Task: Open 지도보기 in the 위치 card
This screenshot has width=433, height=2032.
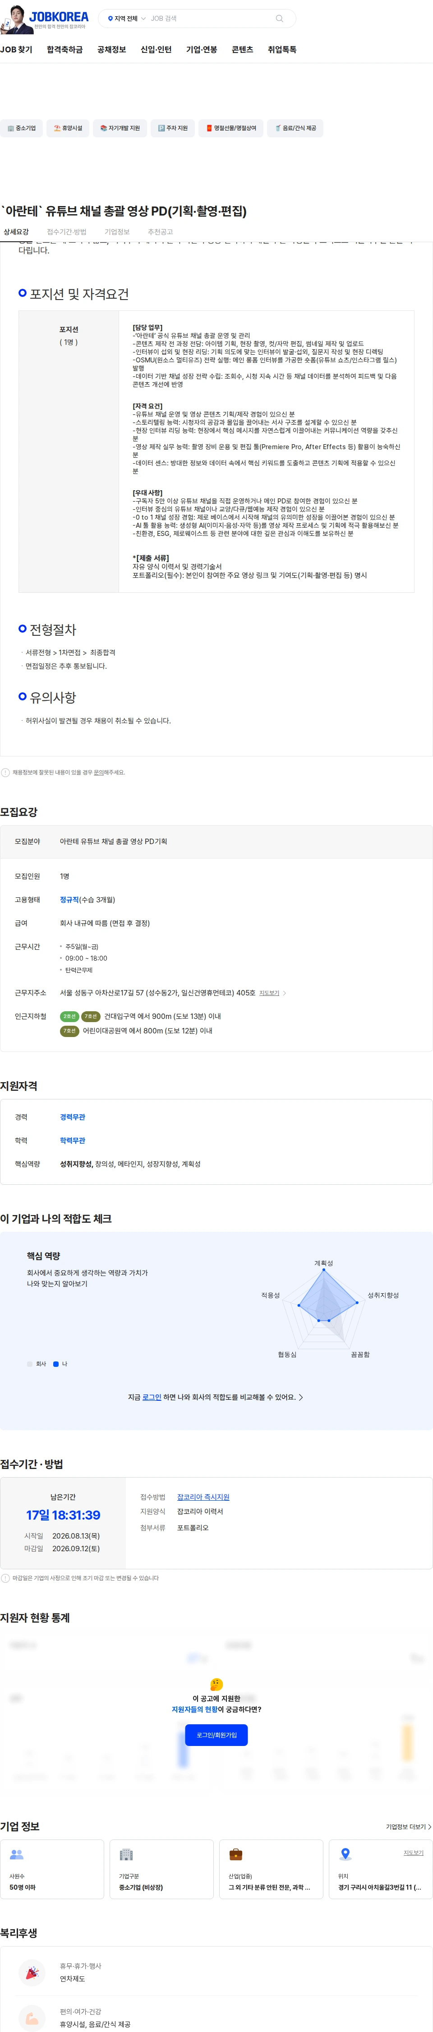Action: [x=413, y=1853]
